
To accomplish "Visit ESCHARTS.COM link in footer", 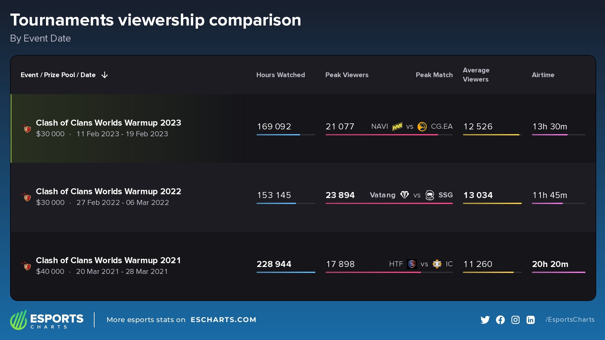I will pyautogui.click(x=223, y=320).
